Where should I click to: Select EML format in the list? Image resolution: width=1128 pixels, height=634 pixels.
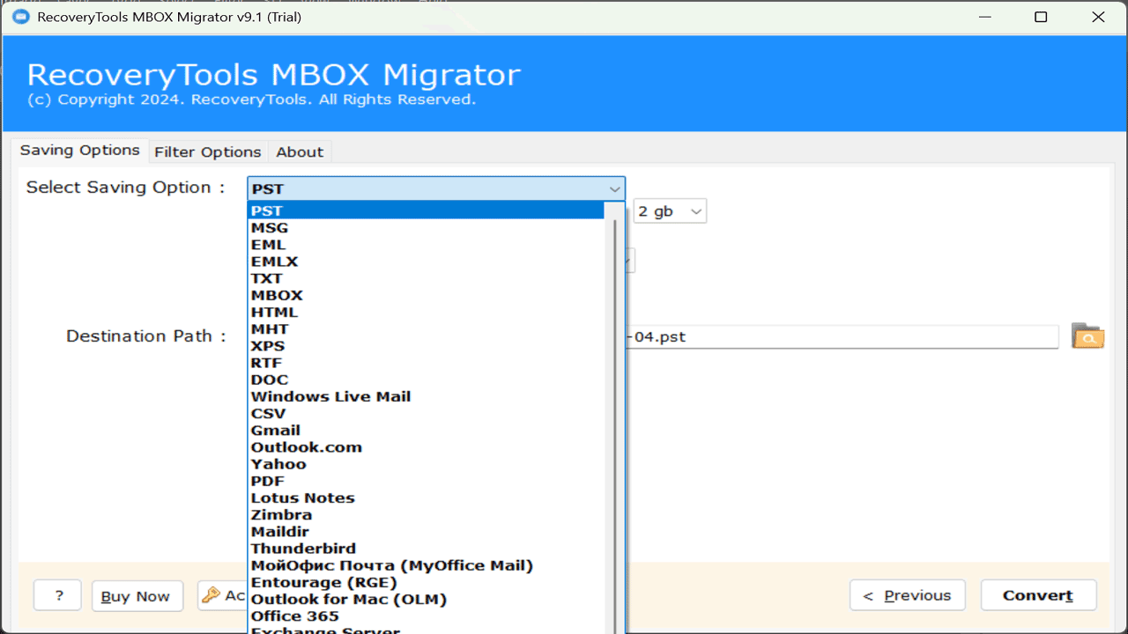426,244
